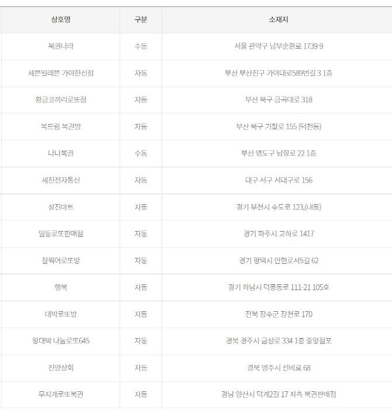Viewport: 392px width, 420px height.
Task: Select the 복권나라 store name
Action: click(60, 46)
